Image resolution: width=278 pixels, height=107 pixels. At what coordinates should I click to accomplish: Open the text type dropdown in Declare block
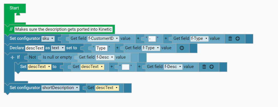pyautogui.click(x=58, y=48)
